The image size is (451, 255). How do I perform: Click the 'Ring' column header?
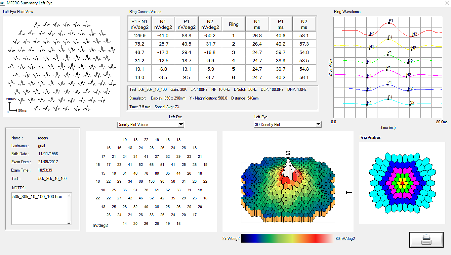pyautogui.click(x=234, y=24)
